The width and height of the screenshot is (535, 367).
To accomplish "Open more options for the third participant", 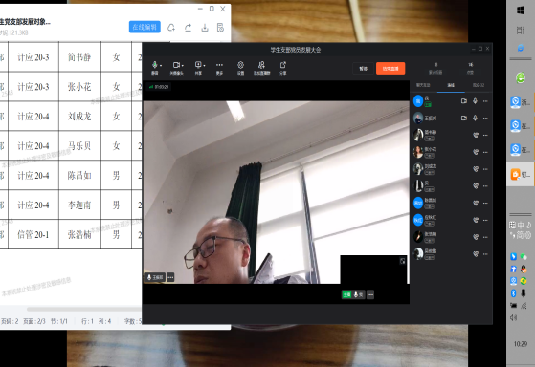I will click(485, 136).
